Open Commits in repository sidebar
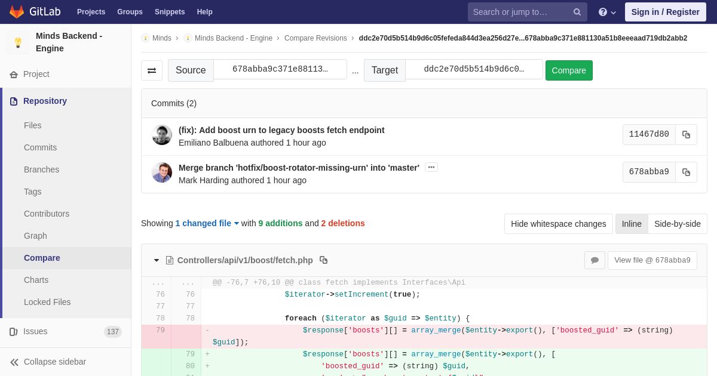The image size is (717, 376). click(x=40, y=147)
